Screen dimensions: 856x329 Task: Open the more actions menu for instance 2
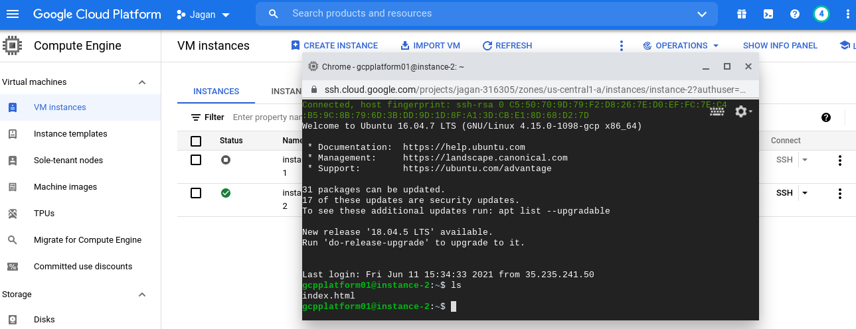pos(840,193)
